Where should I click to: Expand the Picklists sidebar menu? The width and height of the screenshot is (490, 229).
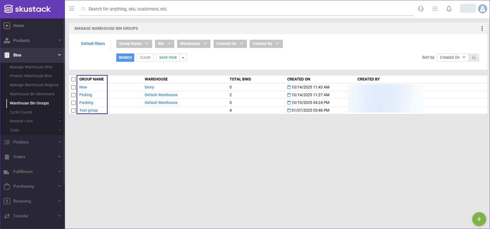click(32, 142)
